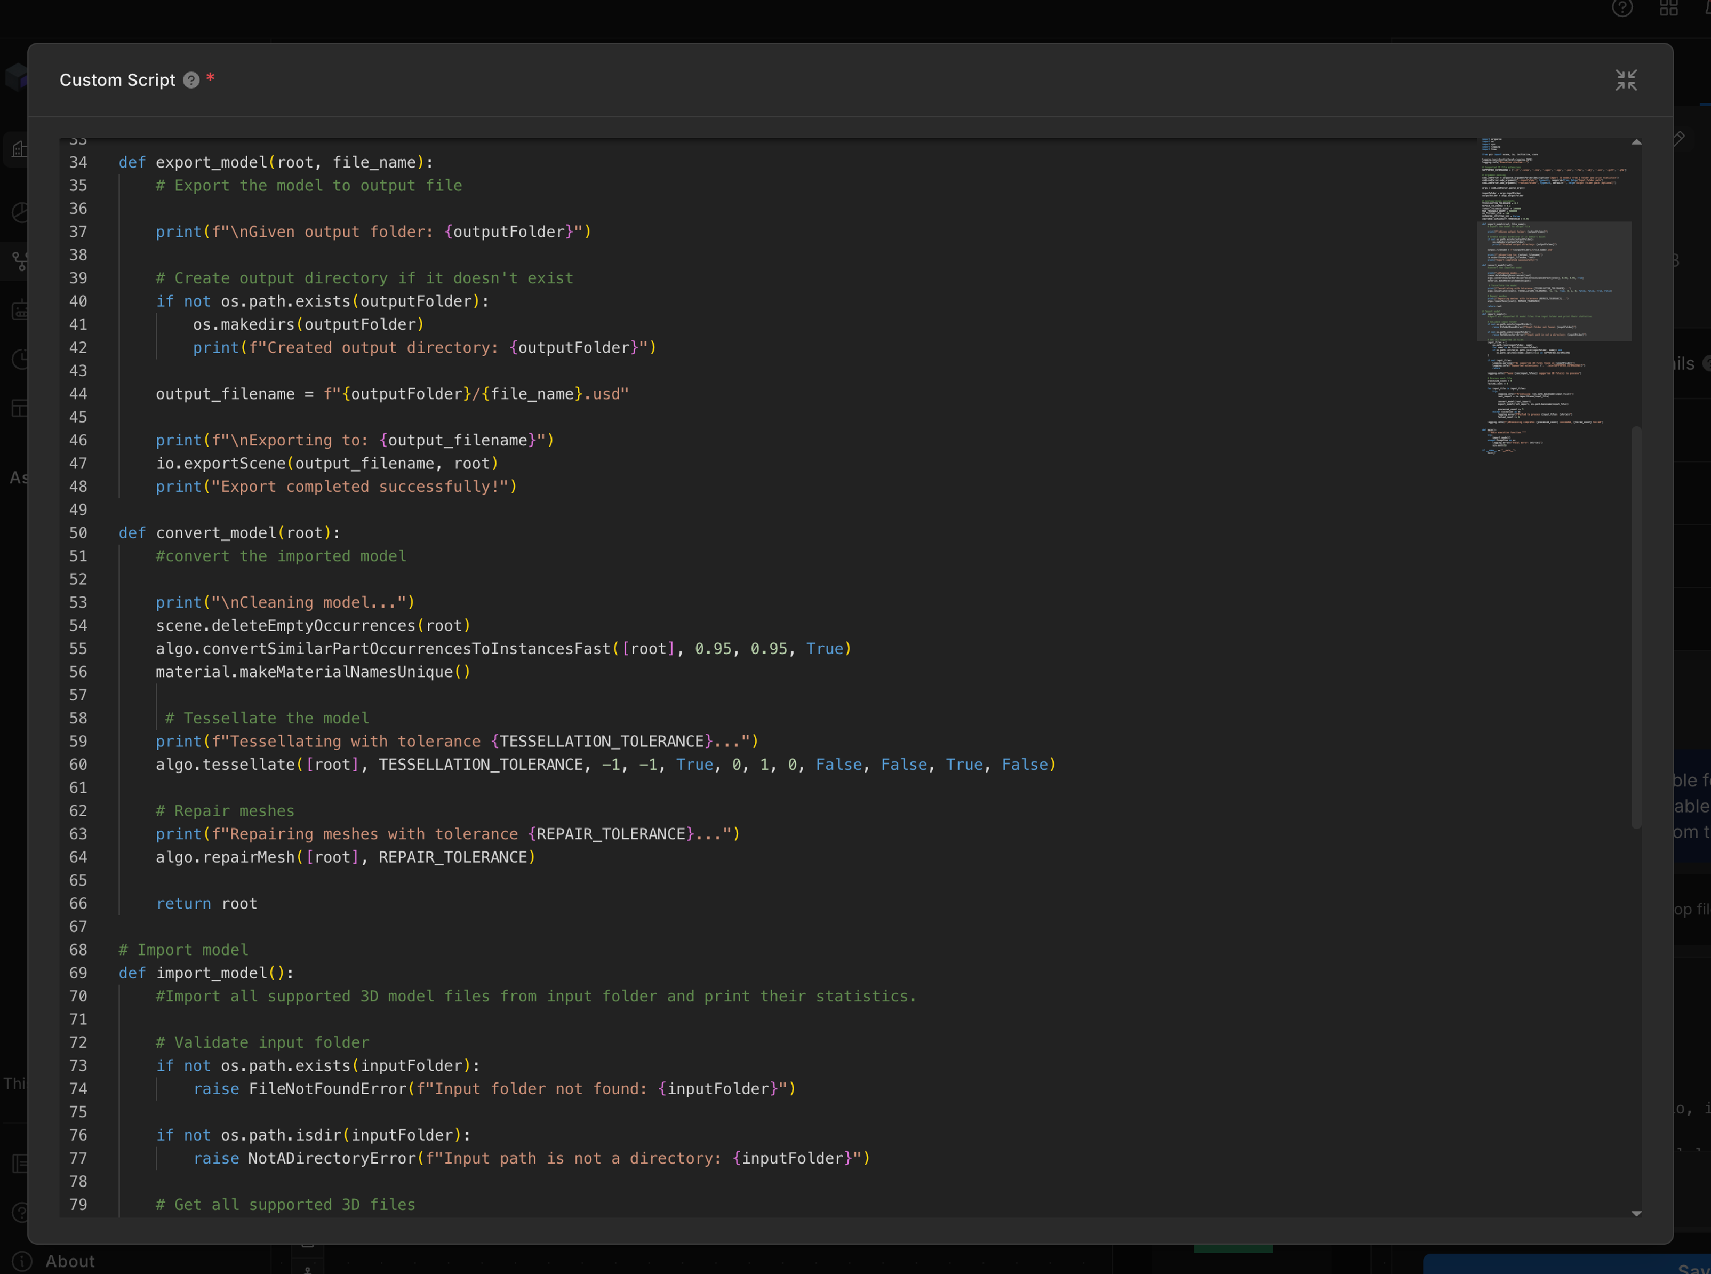
Task: Click 'algo.repairMesh([root], REPAIR_TOLERANCE)' line
Action: tap(346, 857)
